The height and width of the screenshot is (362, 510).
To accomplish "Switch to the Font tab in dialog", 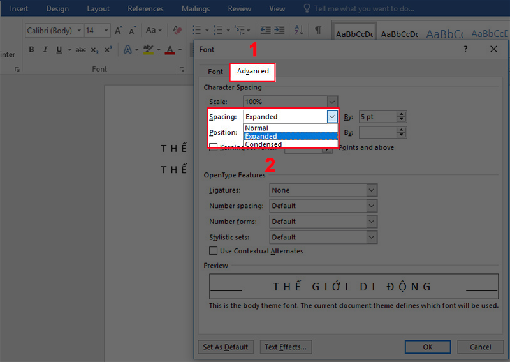I will 215,72.
